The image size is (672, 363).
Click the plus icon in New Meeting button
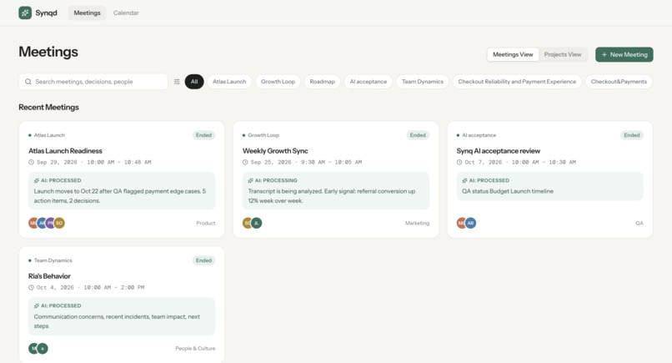[x=604, y=54]
